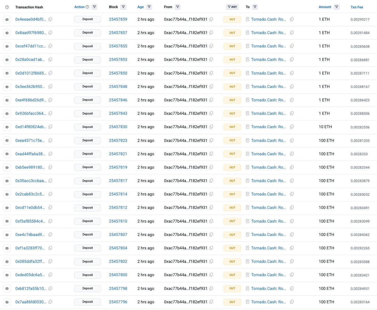Copy Tornado.Cash address in 10 ETH row
The image size is (377, 310).
coord(292,127)
